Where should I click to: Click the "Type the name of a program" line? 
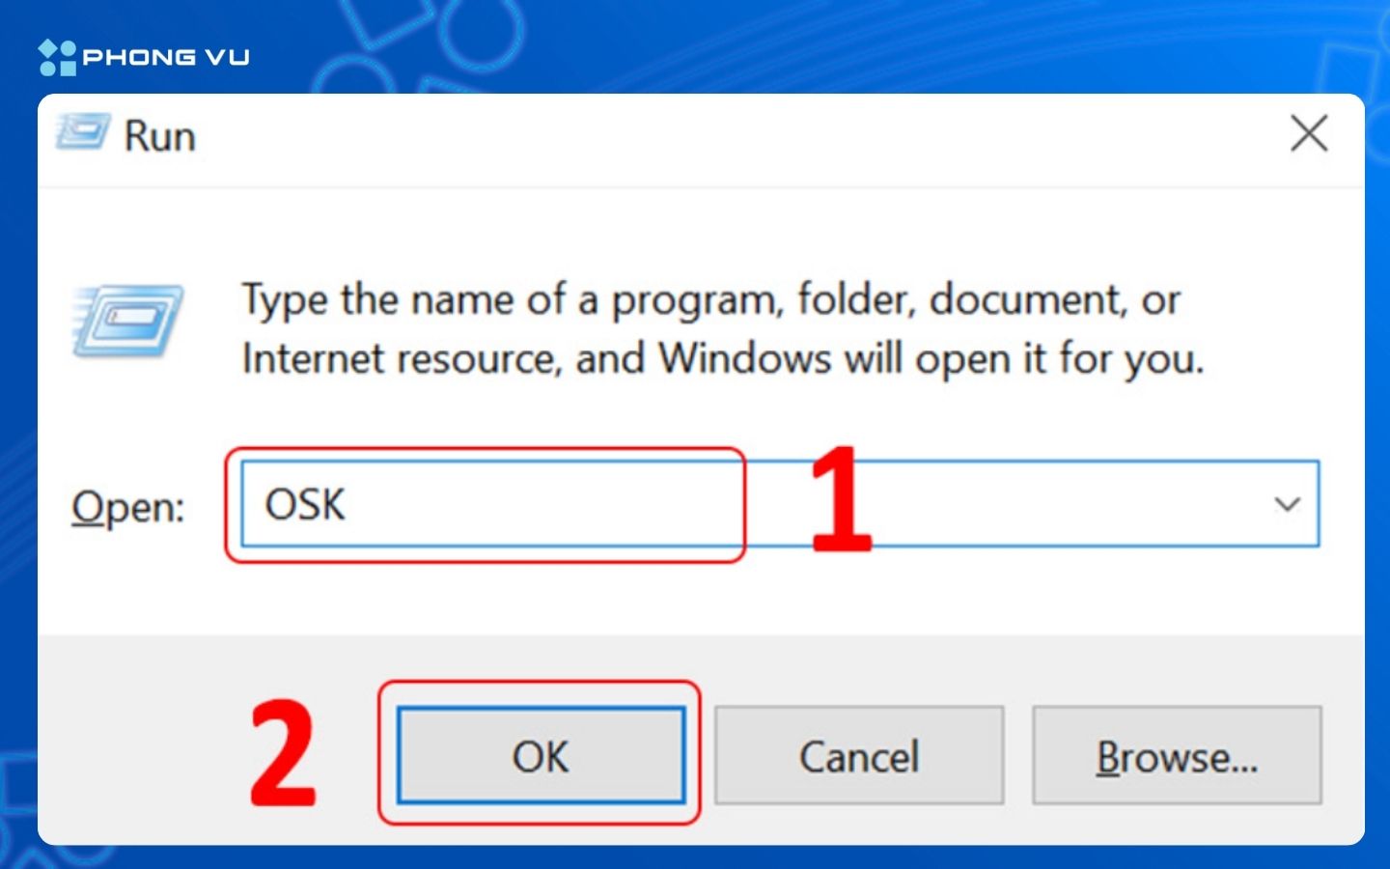(710, 300)
